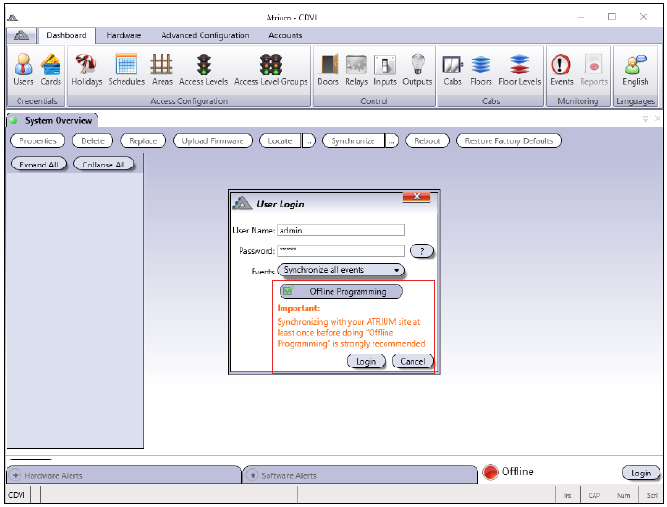Image resolution: width=667 pixels, height=507 pixels.
Task: Click the Locate button
Action: [280, 141]
